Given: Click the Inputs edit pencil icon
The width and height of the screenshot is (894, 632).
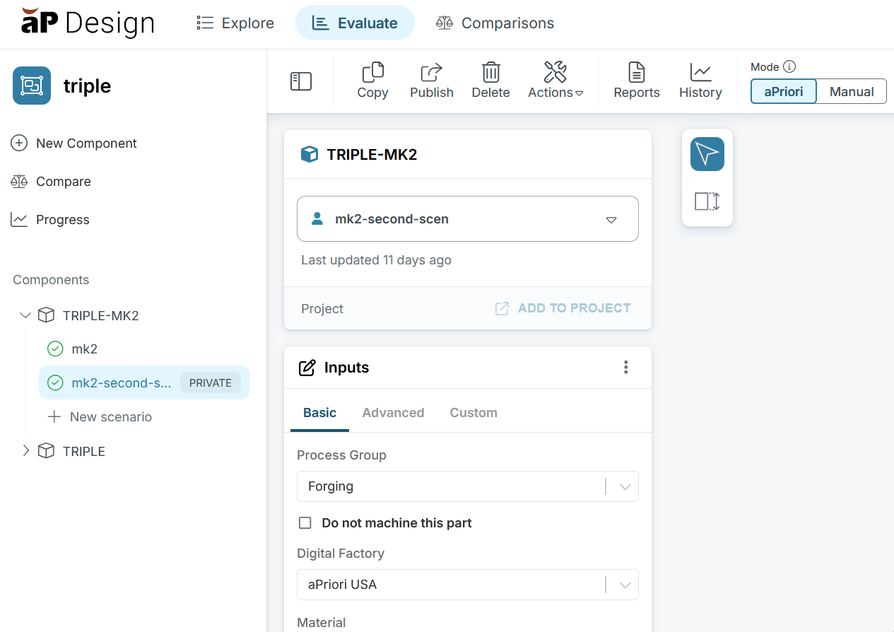Looking at the screenshot, I should 307,368.
